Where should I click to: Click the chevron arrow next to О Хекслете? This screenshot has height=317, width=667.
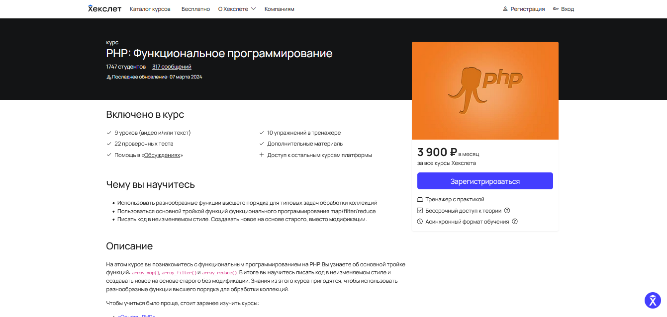point(253,9)
